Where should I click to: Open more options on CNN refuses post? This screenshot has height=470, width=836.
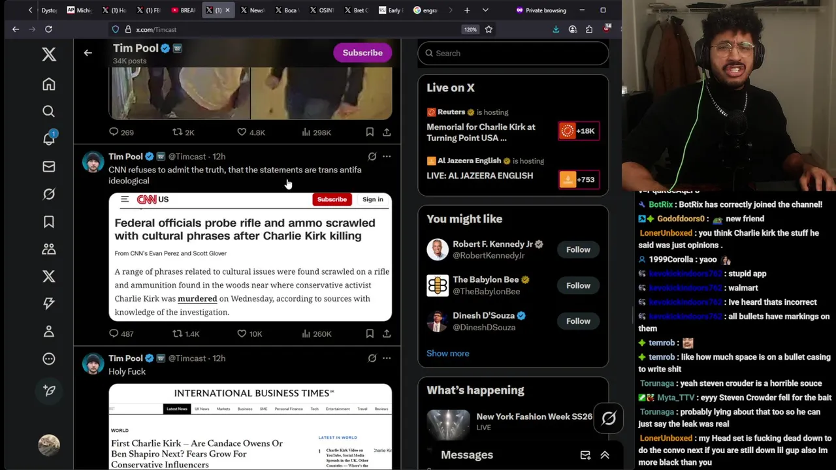coord(387,157)
